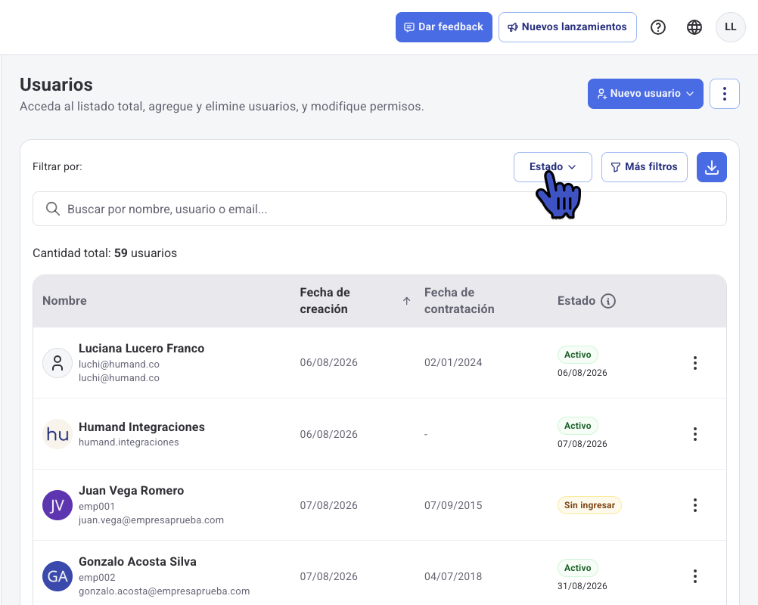Open row menu for Juan Vega Romero

(x=694, y=505)
